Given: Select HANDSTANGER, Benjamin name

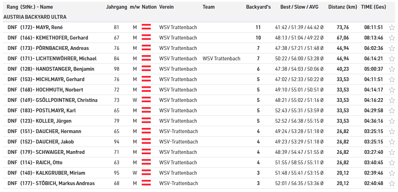Looking at the screenshot, I should coord(65,69).
